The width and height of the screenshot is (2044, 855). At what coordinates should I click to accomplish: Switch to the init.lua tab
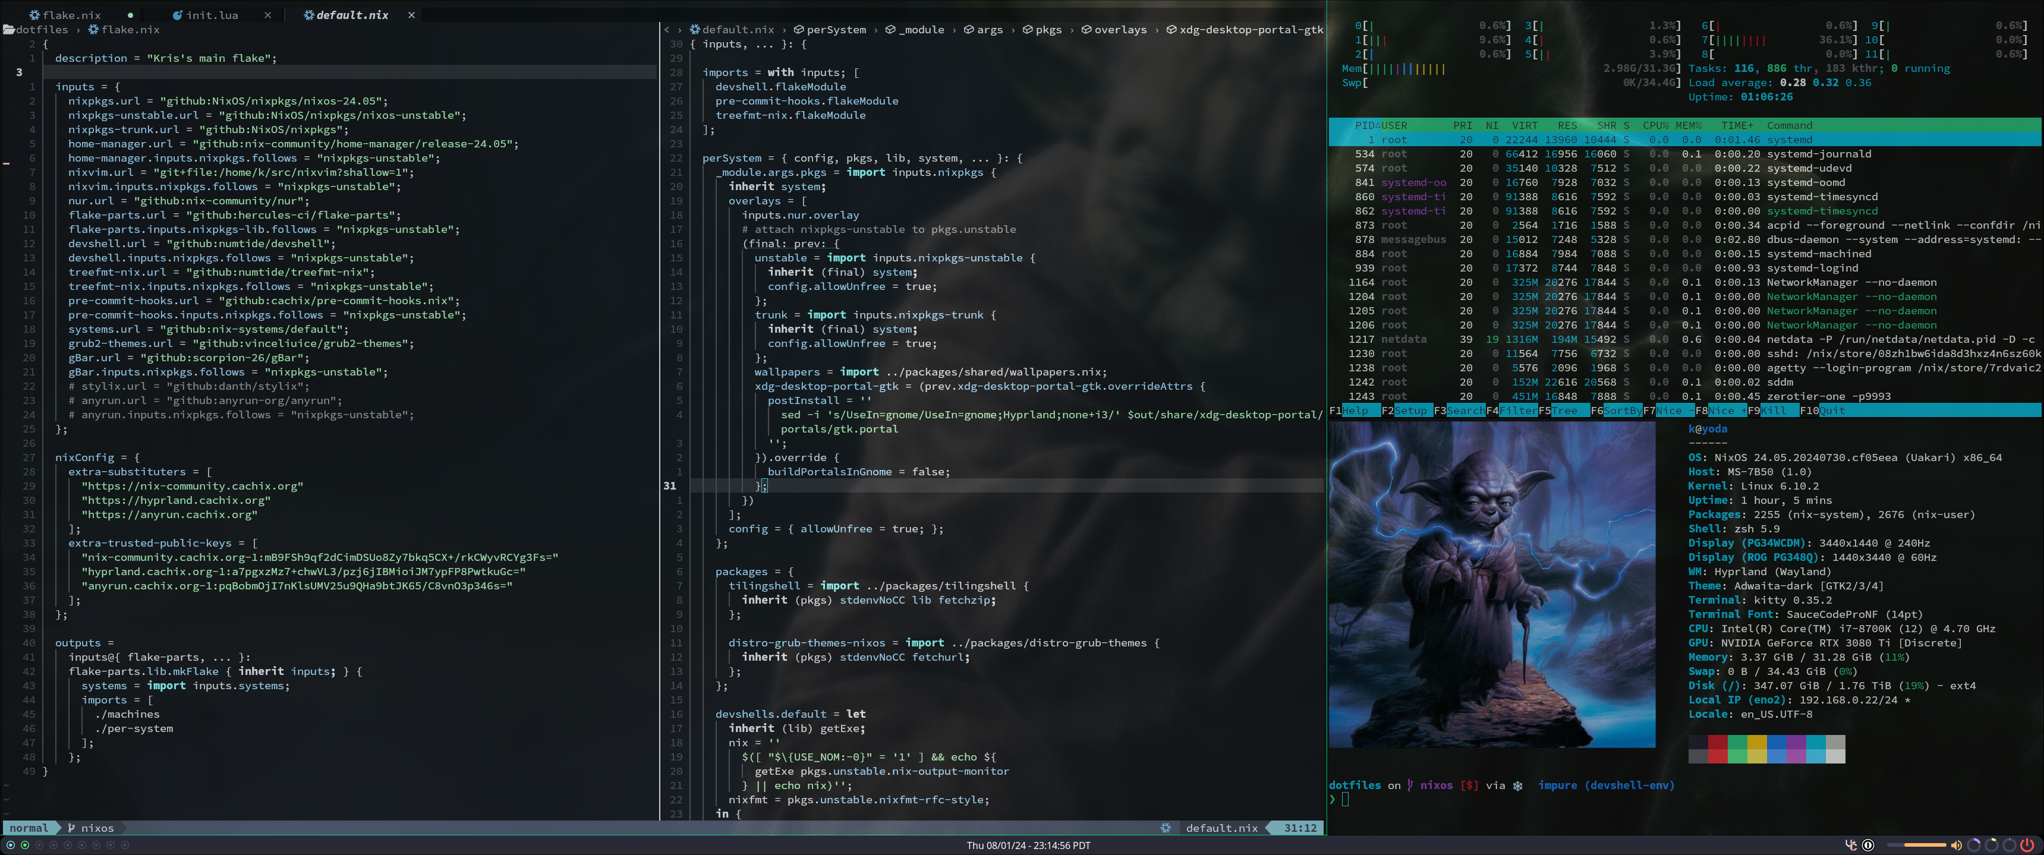pyautogui.click(x=212, y=15)
